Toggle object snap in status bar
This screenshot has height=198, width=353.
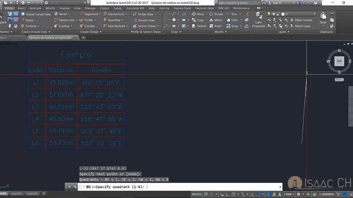(x=258, y=194)
